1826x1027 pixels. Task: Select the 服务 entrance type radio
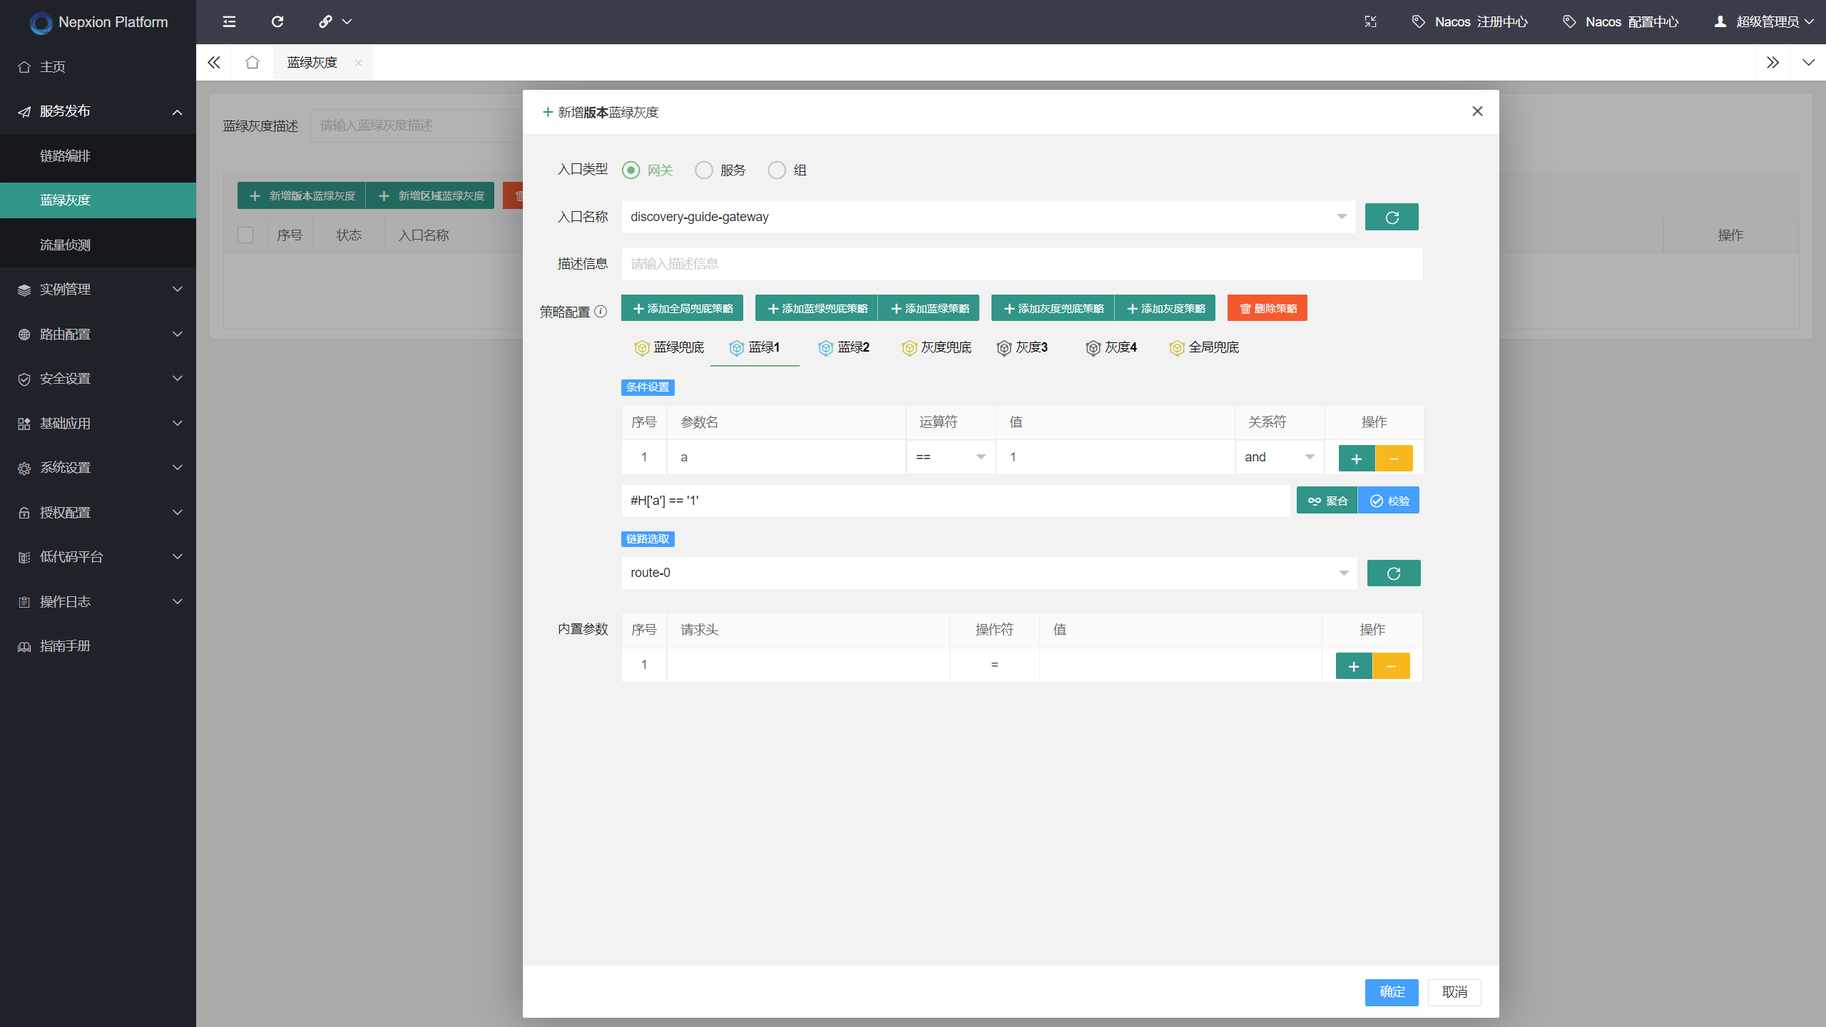pyautogui.click(x=704, y=170)
